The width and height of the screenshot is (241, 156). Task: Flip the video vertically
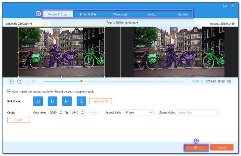81,101
